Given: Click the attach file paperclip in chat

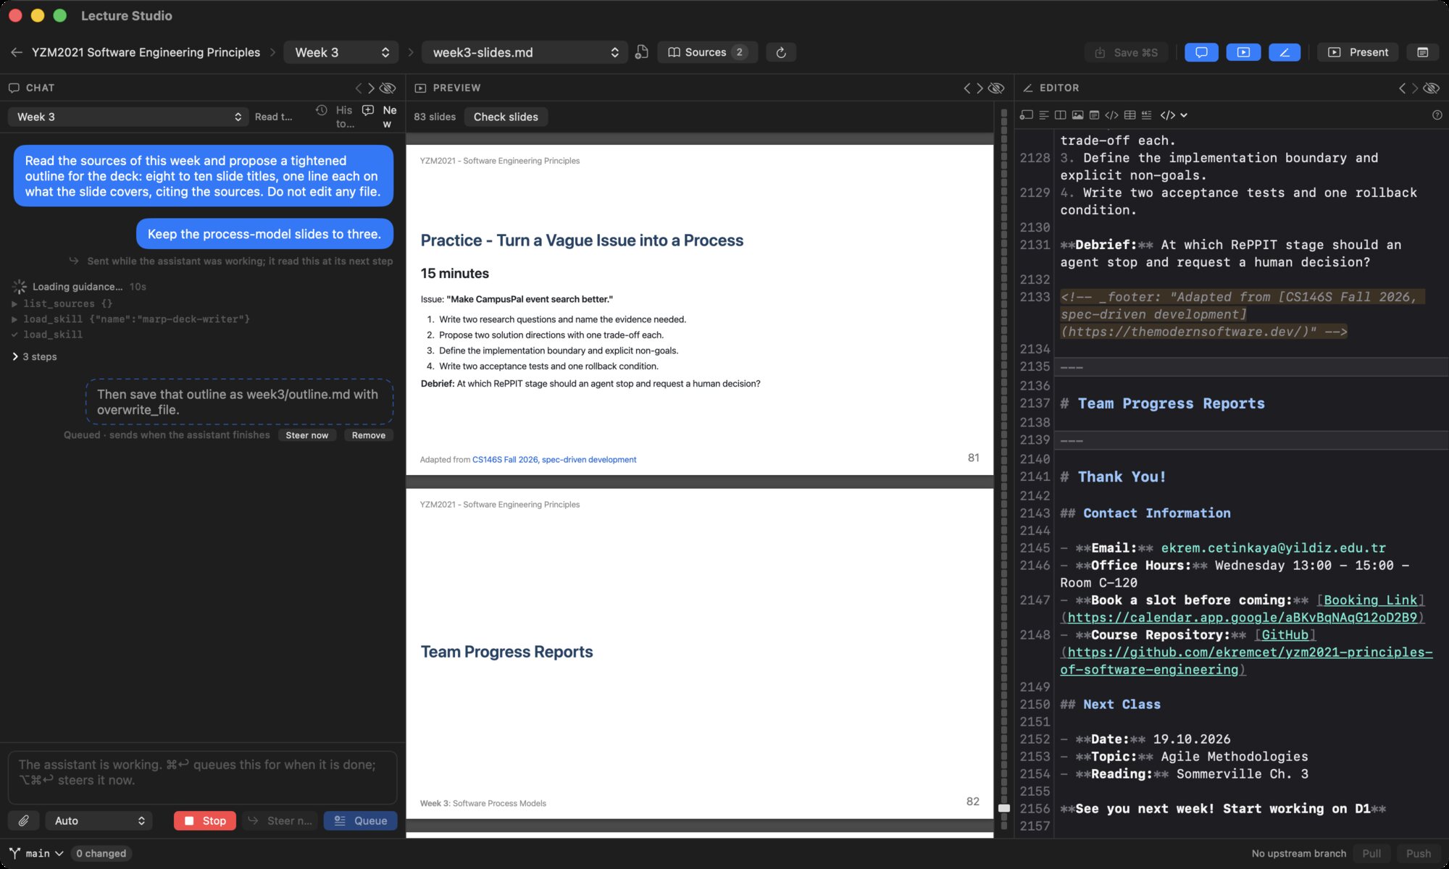Looking at the screenshot, I should click(23, 820).
